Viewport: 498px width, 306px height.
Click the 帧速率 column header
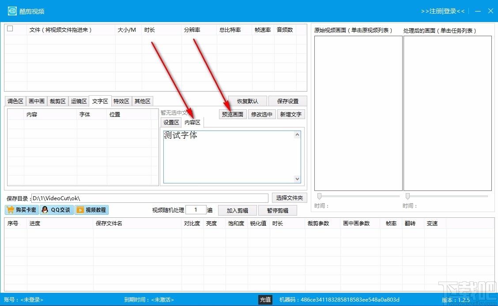pyautogui.click(x=263, y=30)
